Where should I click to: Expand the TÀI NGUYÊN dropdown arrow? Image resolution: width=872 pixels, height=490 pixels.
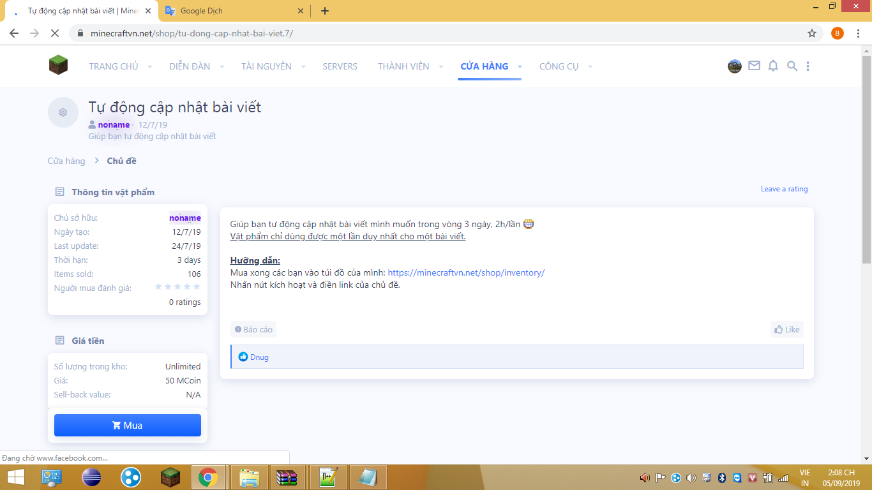click(x=303, y=66)
